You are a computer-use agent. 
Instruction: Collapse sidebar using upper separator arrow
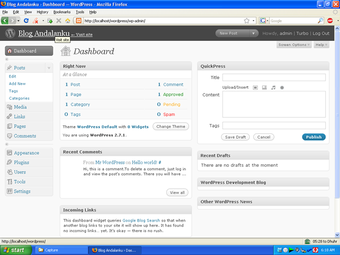click(x=7, y=59)
